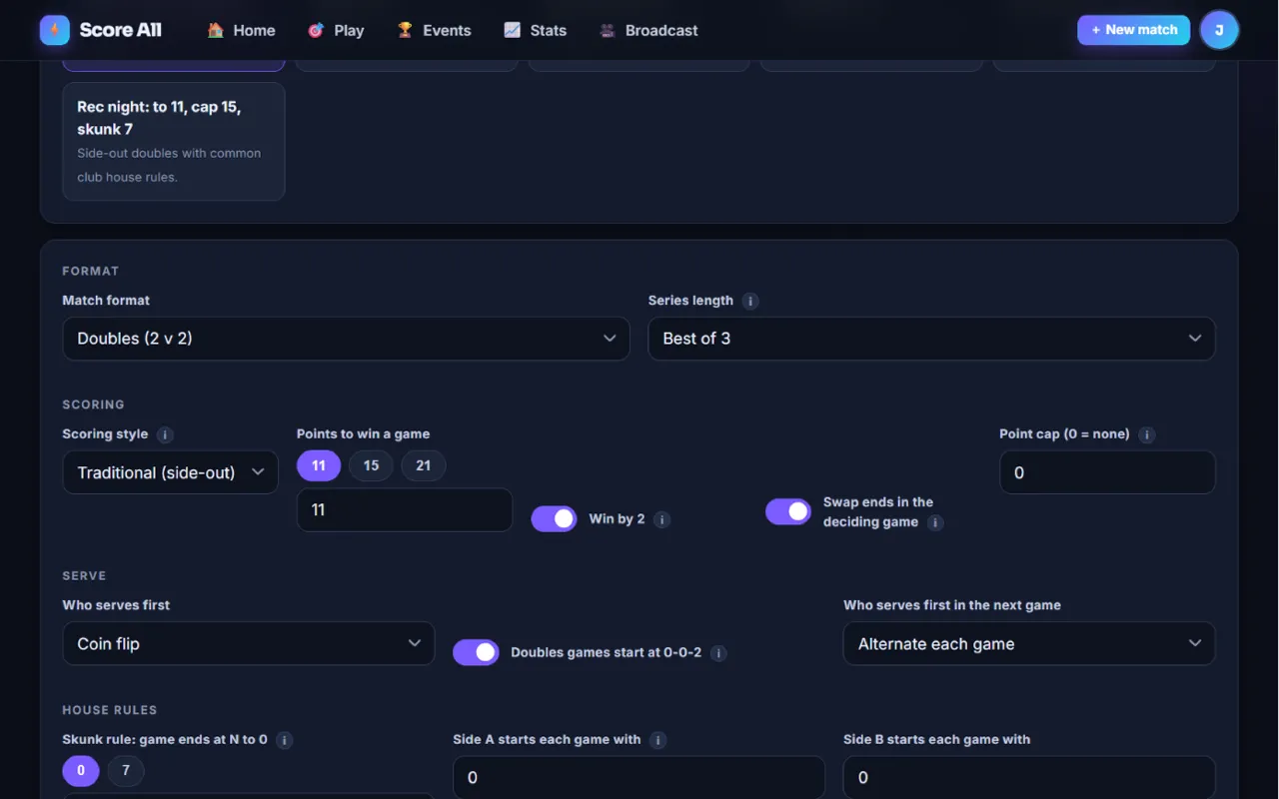Click Side A starts each game with field
Screen dimensions: 1279x799
639,777
